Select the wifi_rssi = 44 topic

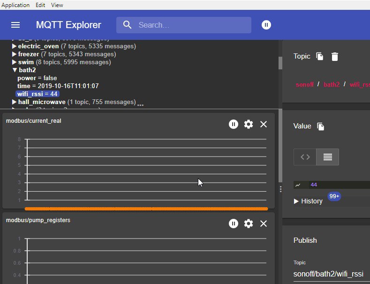coord(38,94)
